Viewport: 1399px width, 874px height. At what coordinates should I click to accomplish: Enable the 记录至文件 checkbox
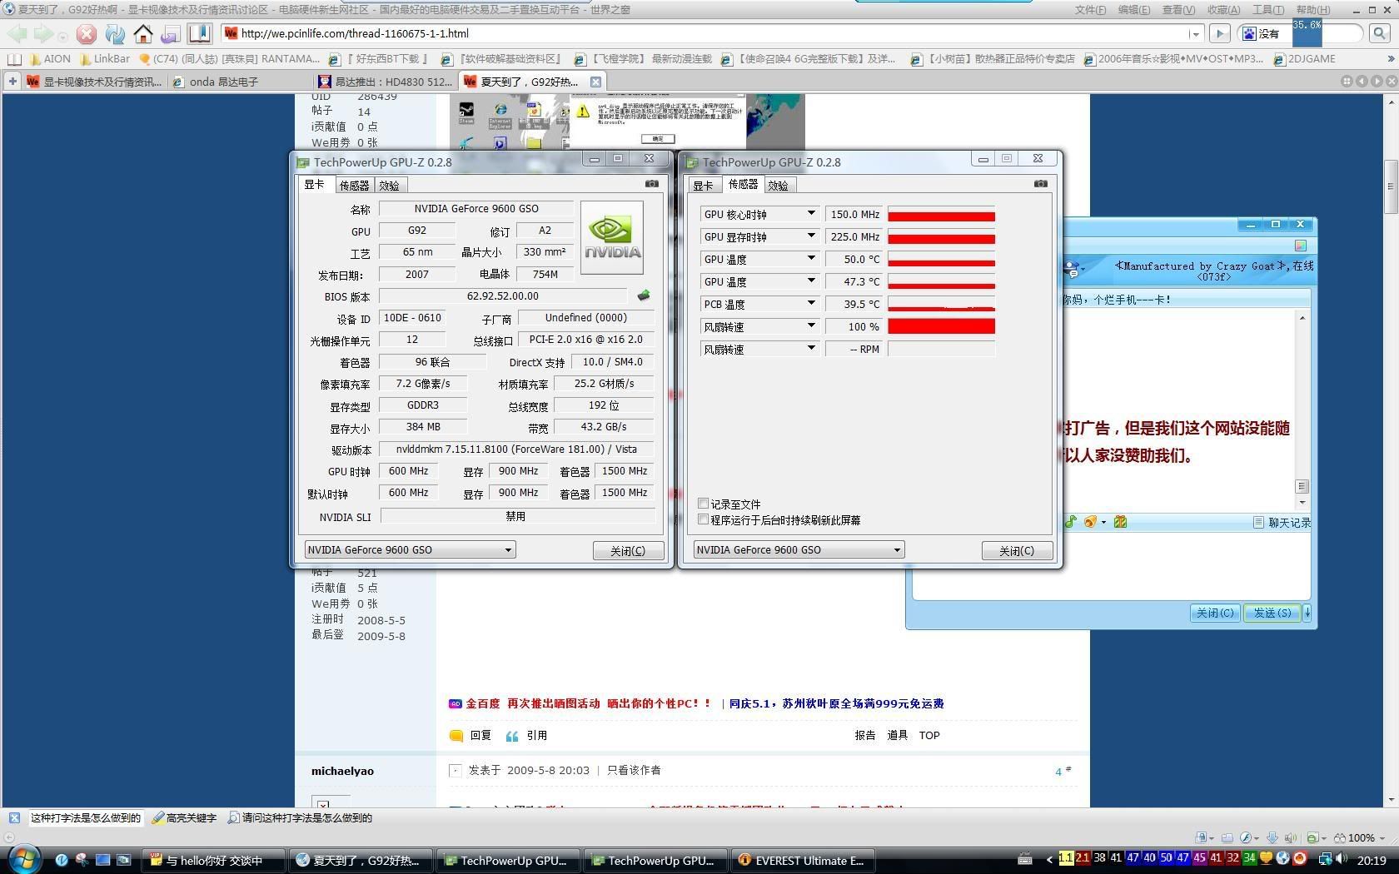(704, 504)
